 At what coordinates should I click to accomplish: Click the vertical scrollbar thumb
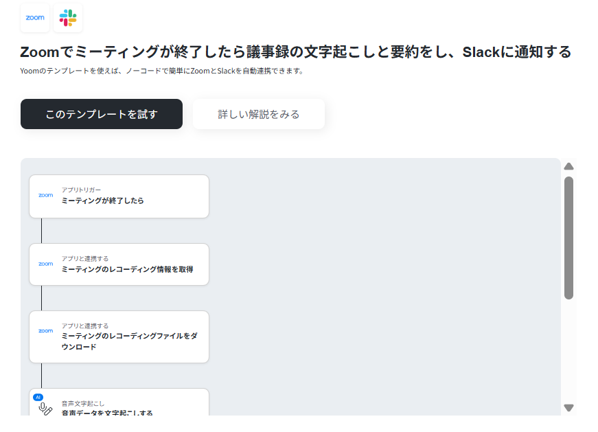[568, 238]
